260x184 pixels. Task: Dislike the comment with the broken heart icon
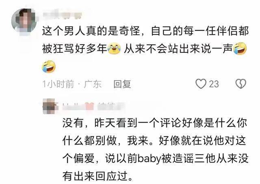(x=241, y=84)
